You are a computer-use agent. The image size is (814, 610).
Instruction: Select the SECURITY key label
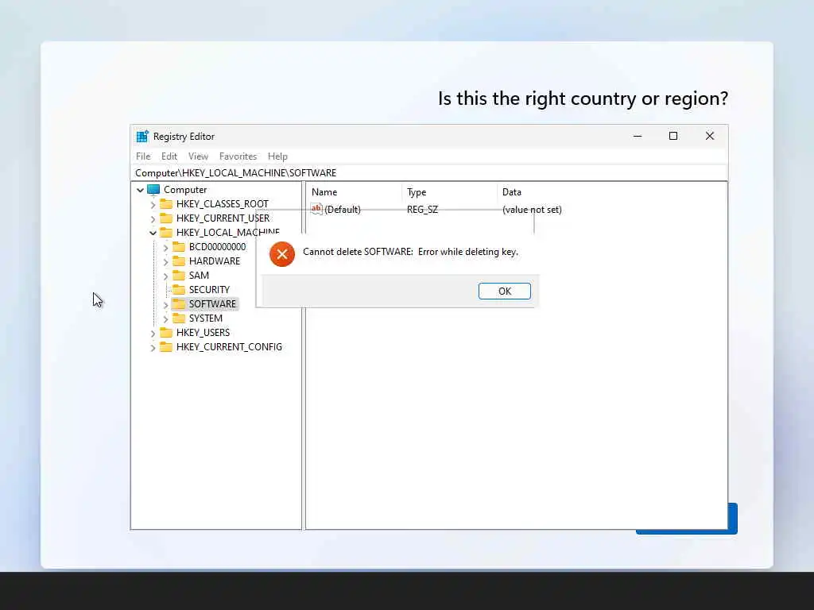pos(209,289)
